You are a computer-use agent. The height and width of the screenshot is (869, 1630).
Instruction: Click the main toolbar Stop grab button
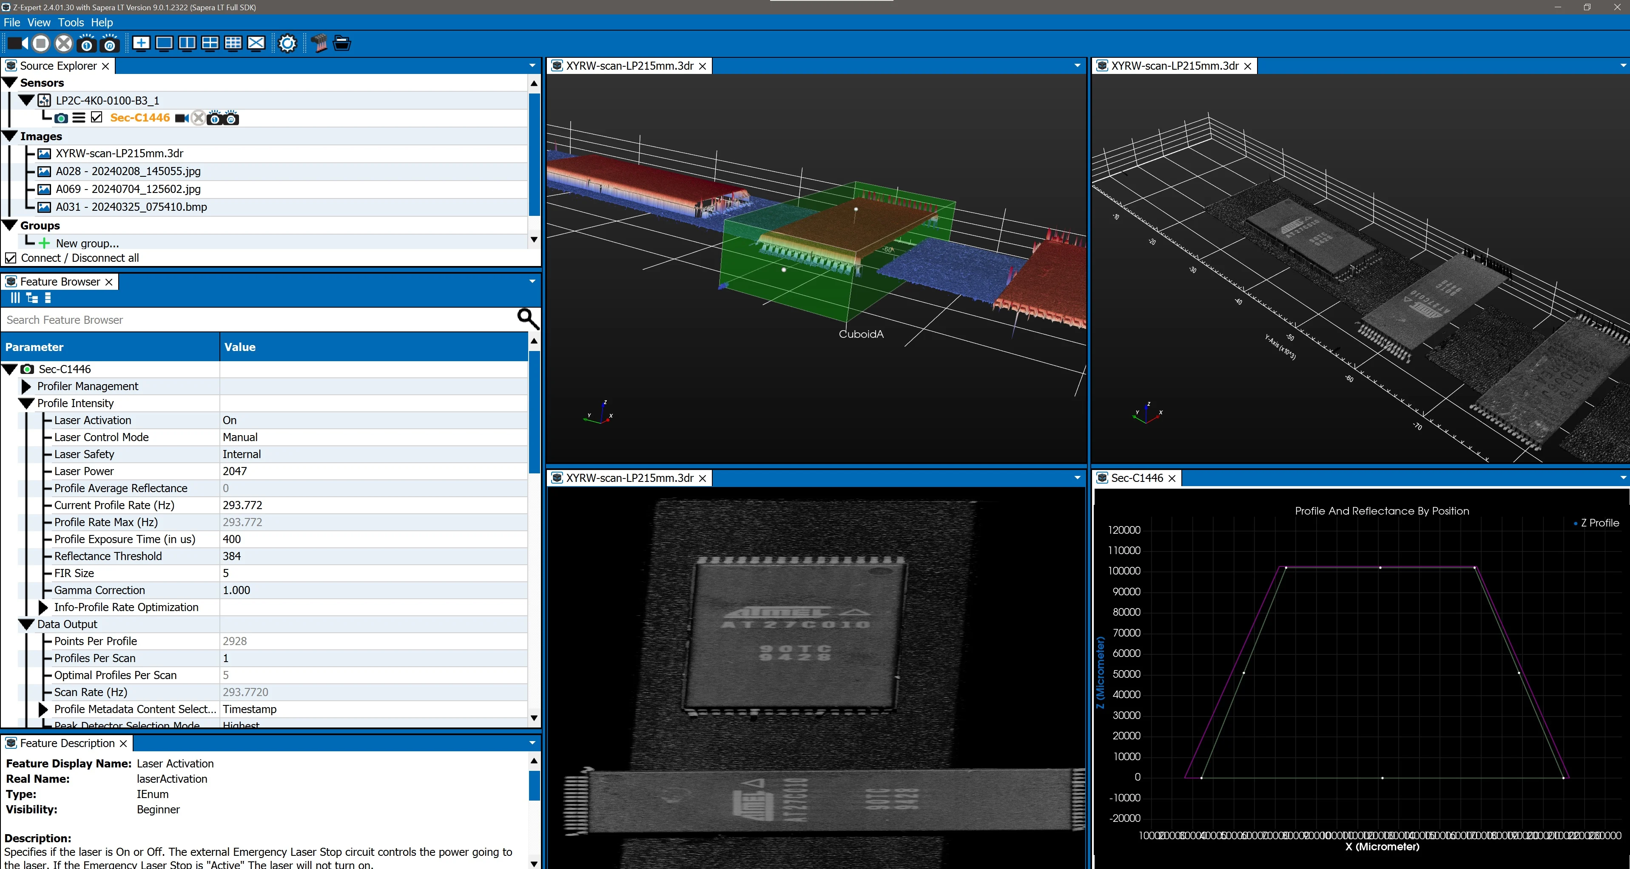(x=40, y=44)
